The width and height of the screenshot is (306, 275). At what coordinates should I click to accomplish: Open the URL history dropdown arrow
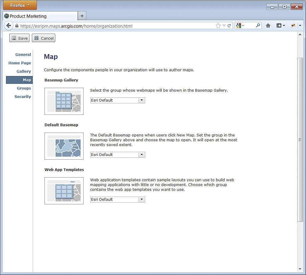click(224, 26)
